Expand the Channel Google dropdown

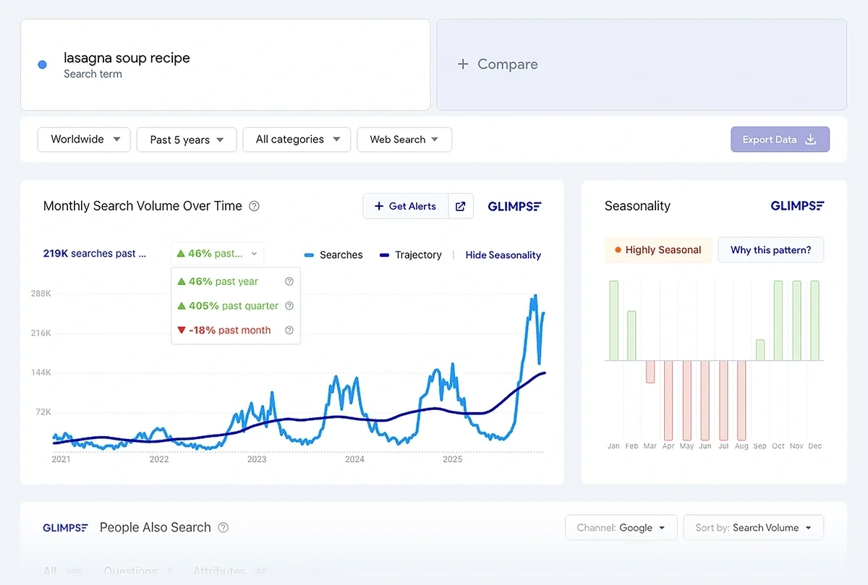click(x=621, y=527)
